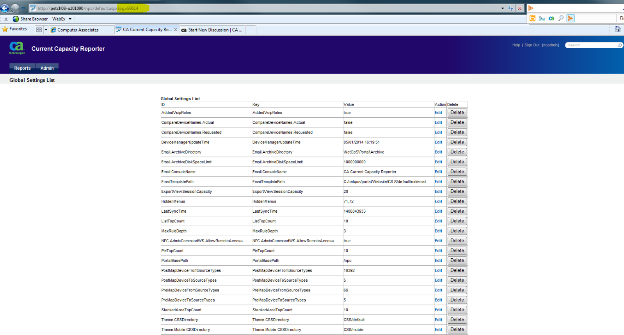The height and width of the screenshot is (335, 624).
Task: Click the browser Forward arrow button
Action: click(15, 8)
